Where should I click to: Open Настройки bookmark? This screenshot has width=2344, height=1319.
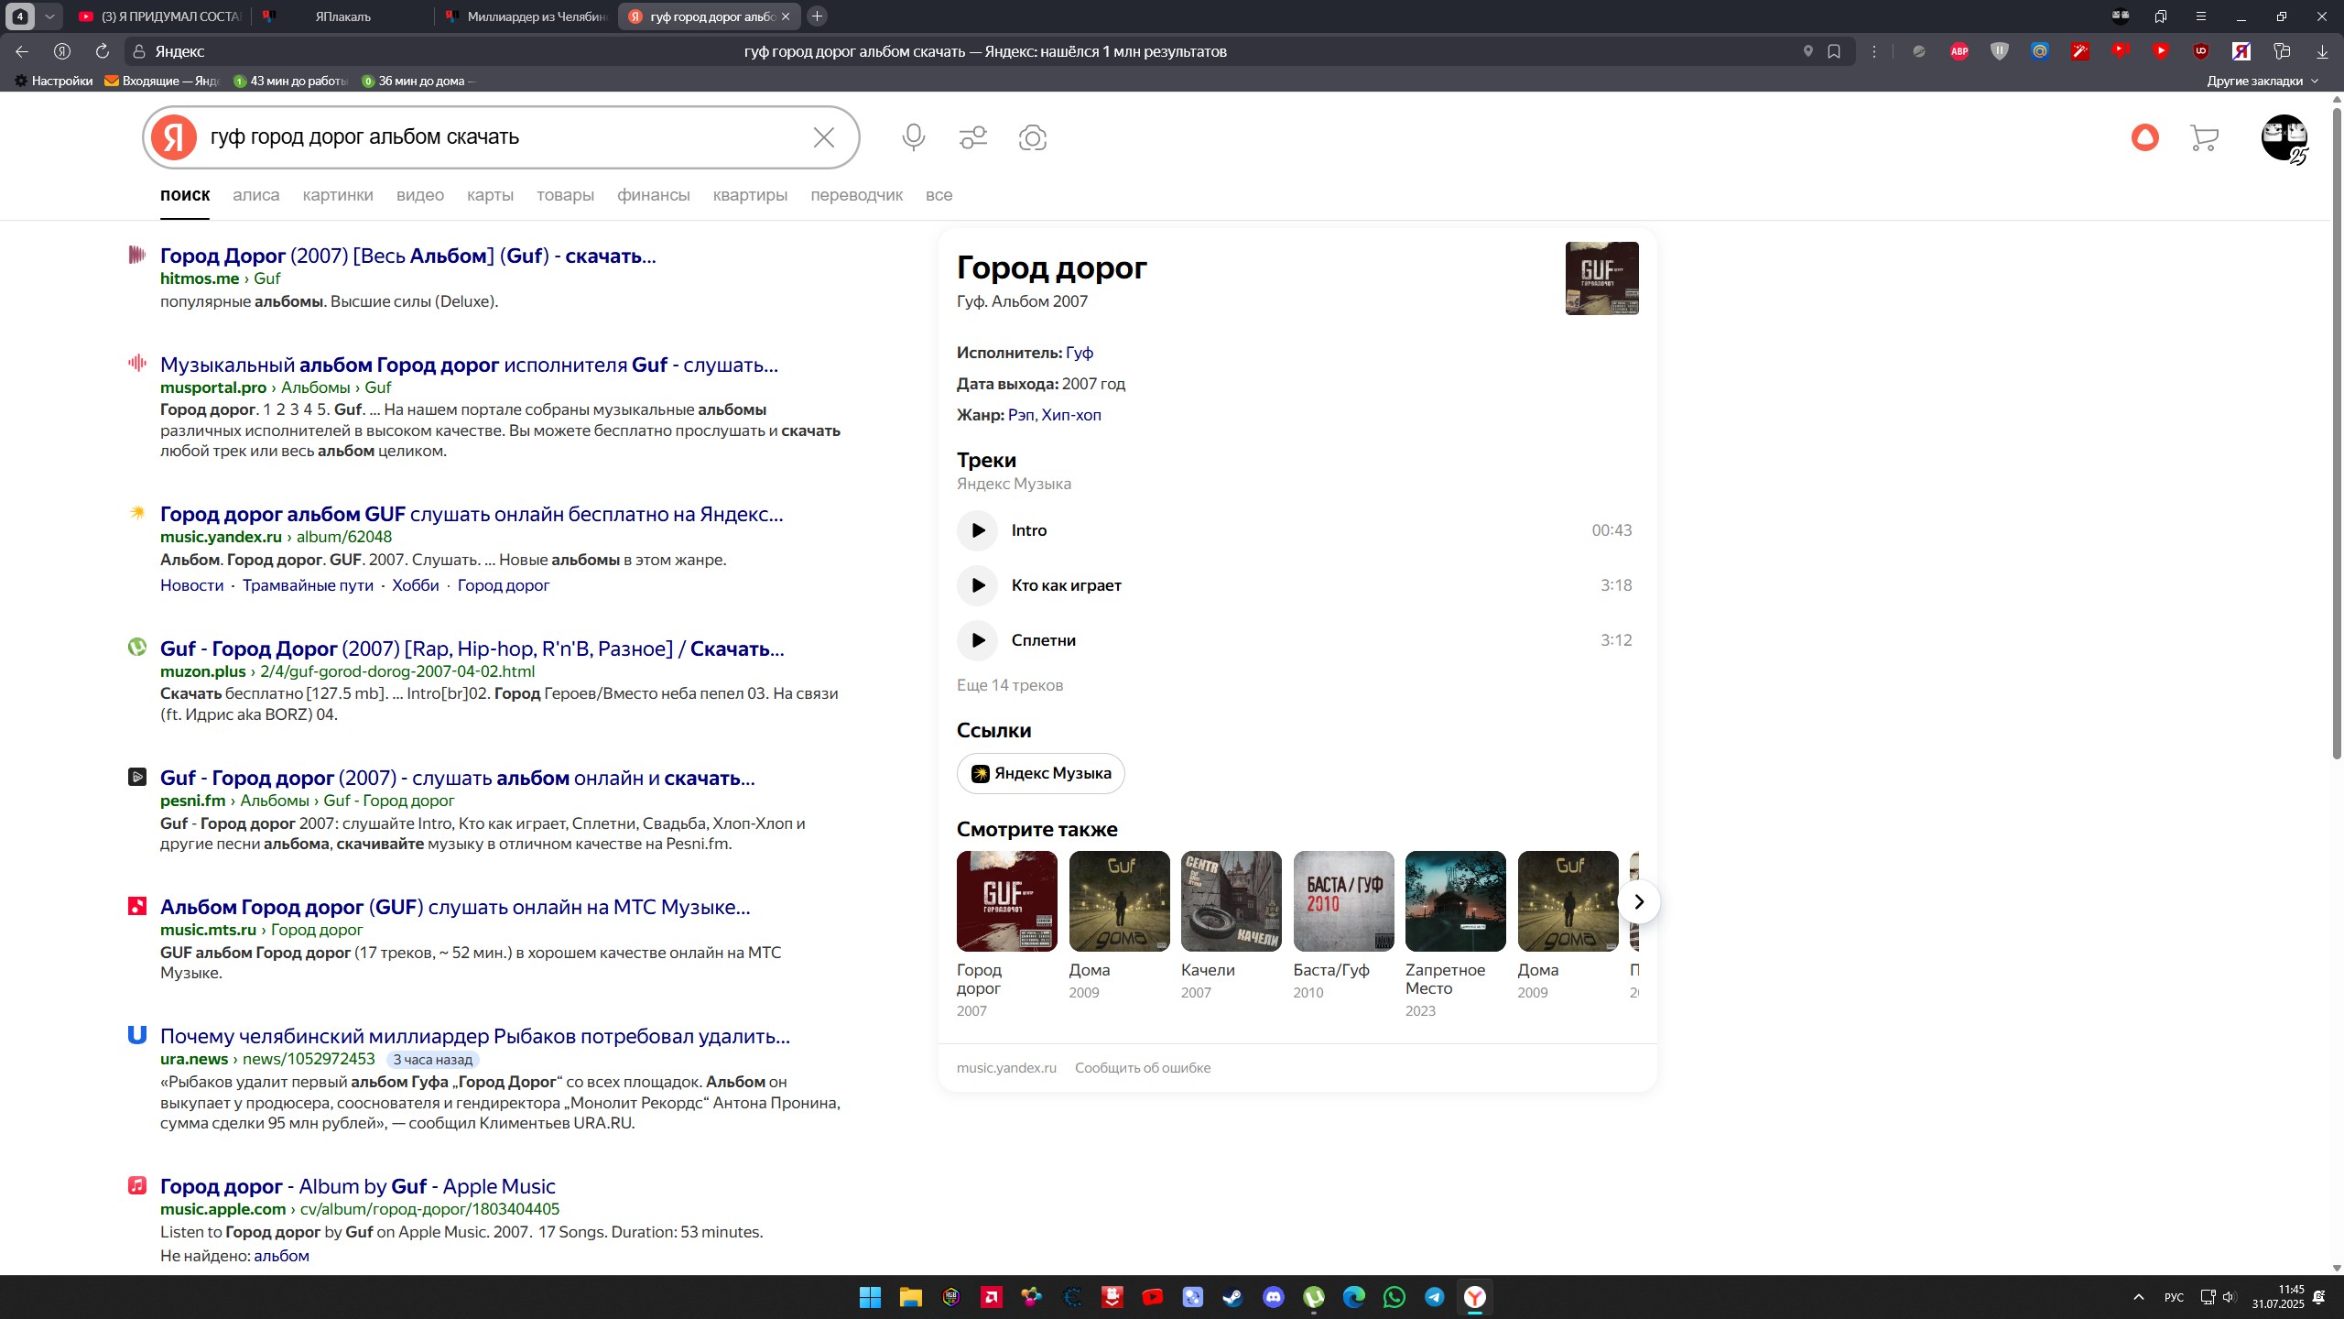[54, 81]
